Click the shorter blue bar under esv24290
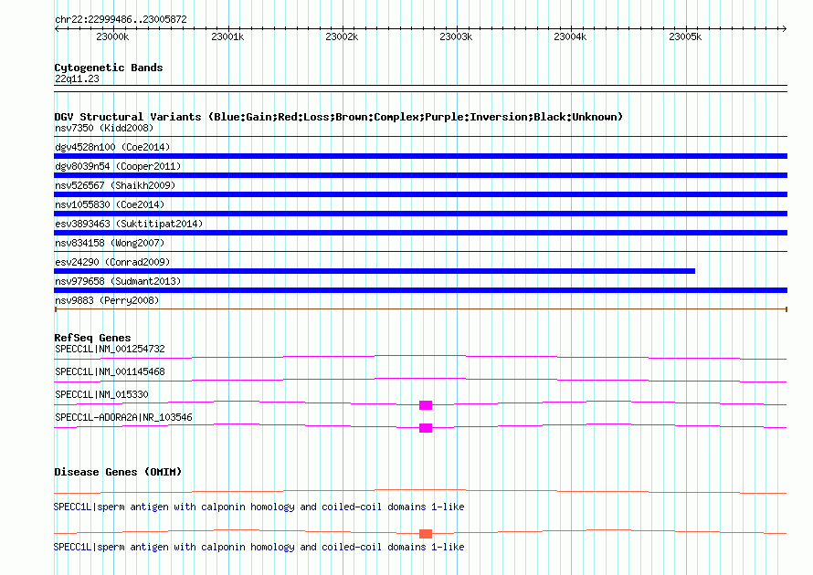813x575 pixels. tap(375, 271)
